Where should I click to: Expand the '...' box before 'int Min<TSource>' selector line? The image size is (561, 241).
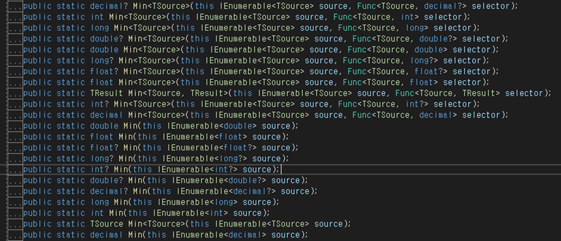[16, 17]
